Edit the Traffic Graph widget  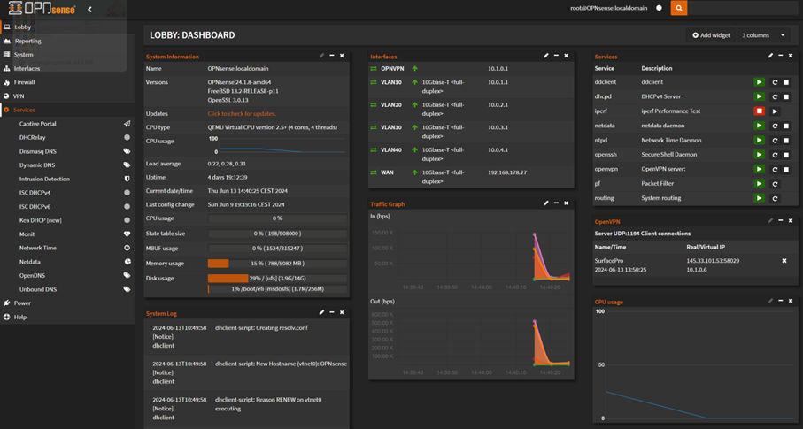546,203
